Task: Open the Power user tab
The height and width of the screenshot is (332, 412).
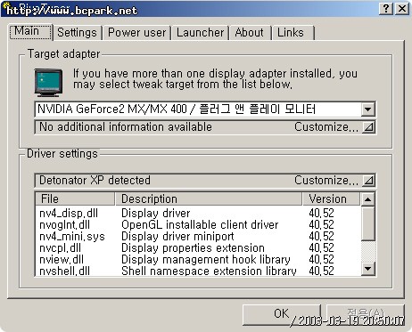Action: 136,33
